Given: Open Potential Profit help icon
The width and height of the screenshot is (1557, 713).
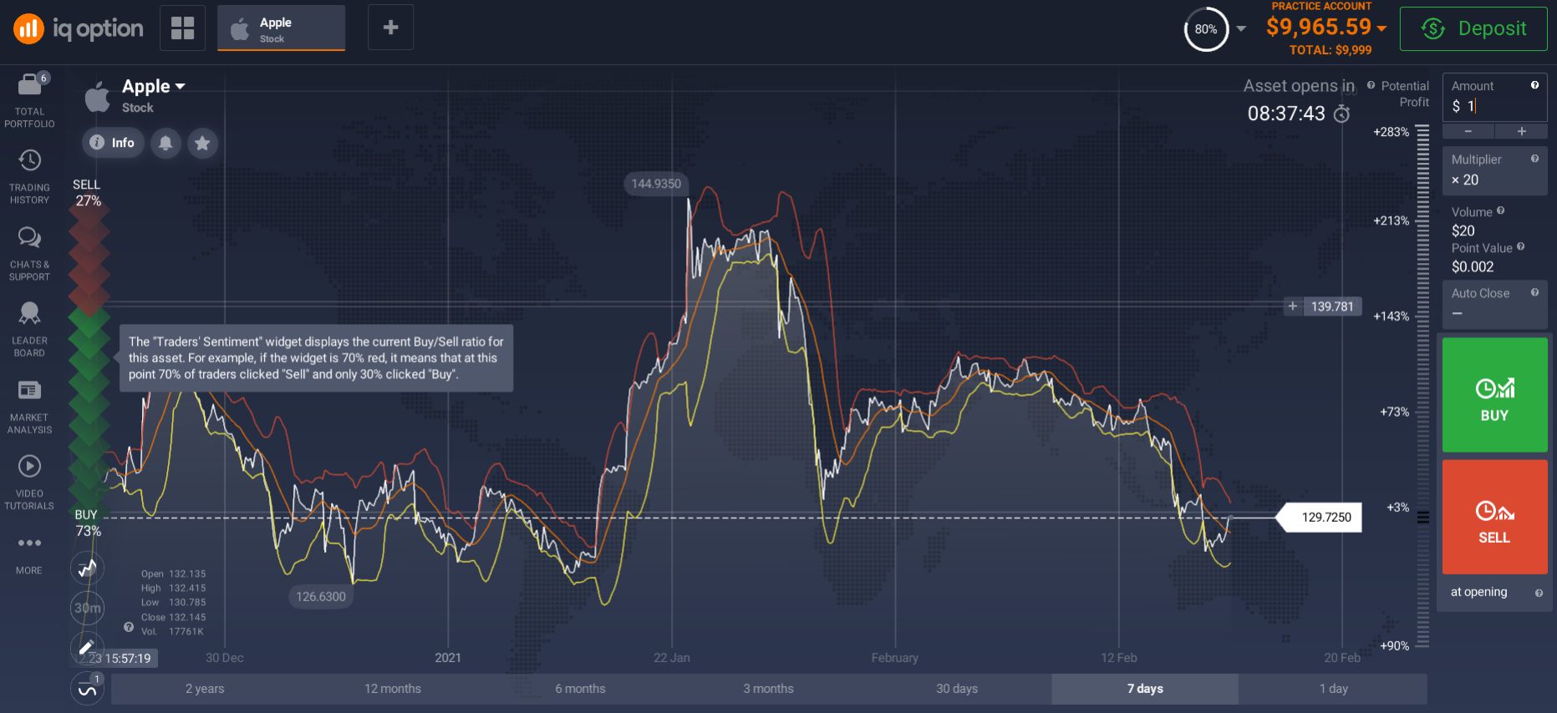Looking at the screenshot, I should coord(1371,85).
